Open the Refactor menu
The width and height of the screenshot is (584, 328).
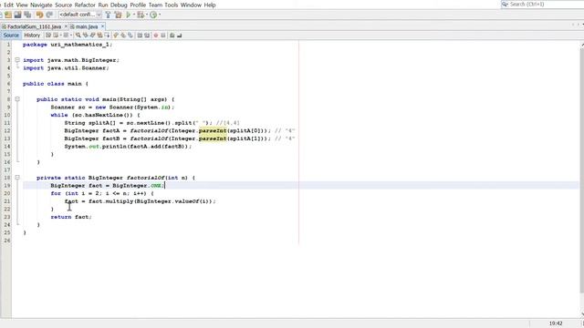(x=85, y=5)
